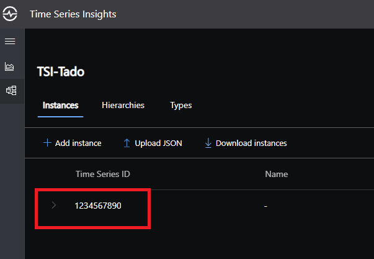Click the Add instance text button

pos(78,143)
